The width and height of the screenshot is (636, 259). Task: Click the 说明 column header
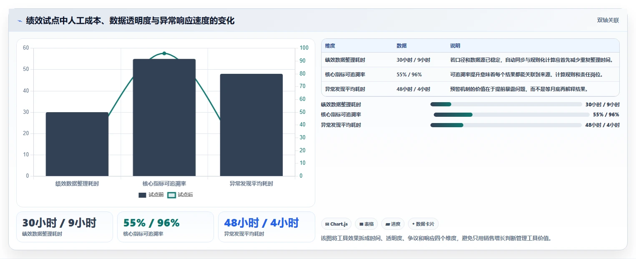[x=455, y=46]
